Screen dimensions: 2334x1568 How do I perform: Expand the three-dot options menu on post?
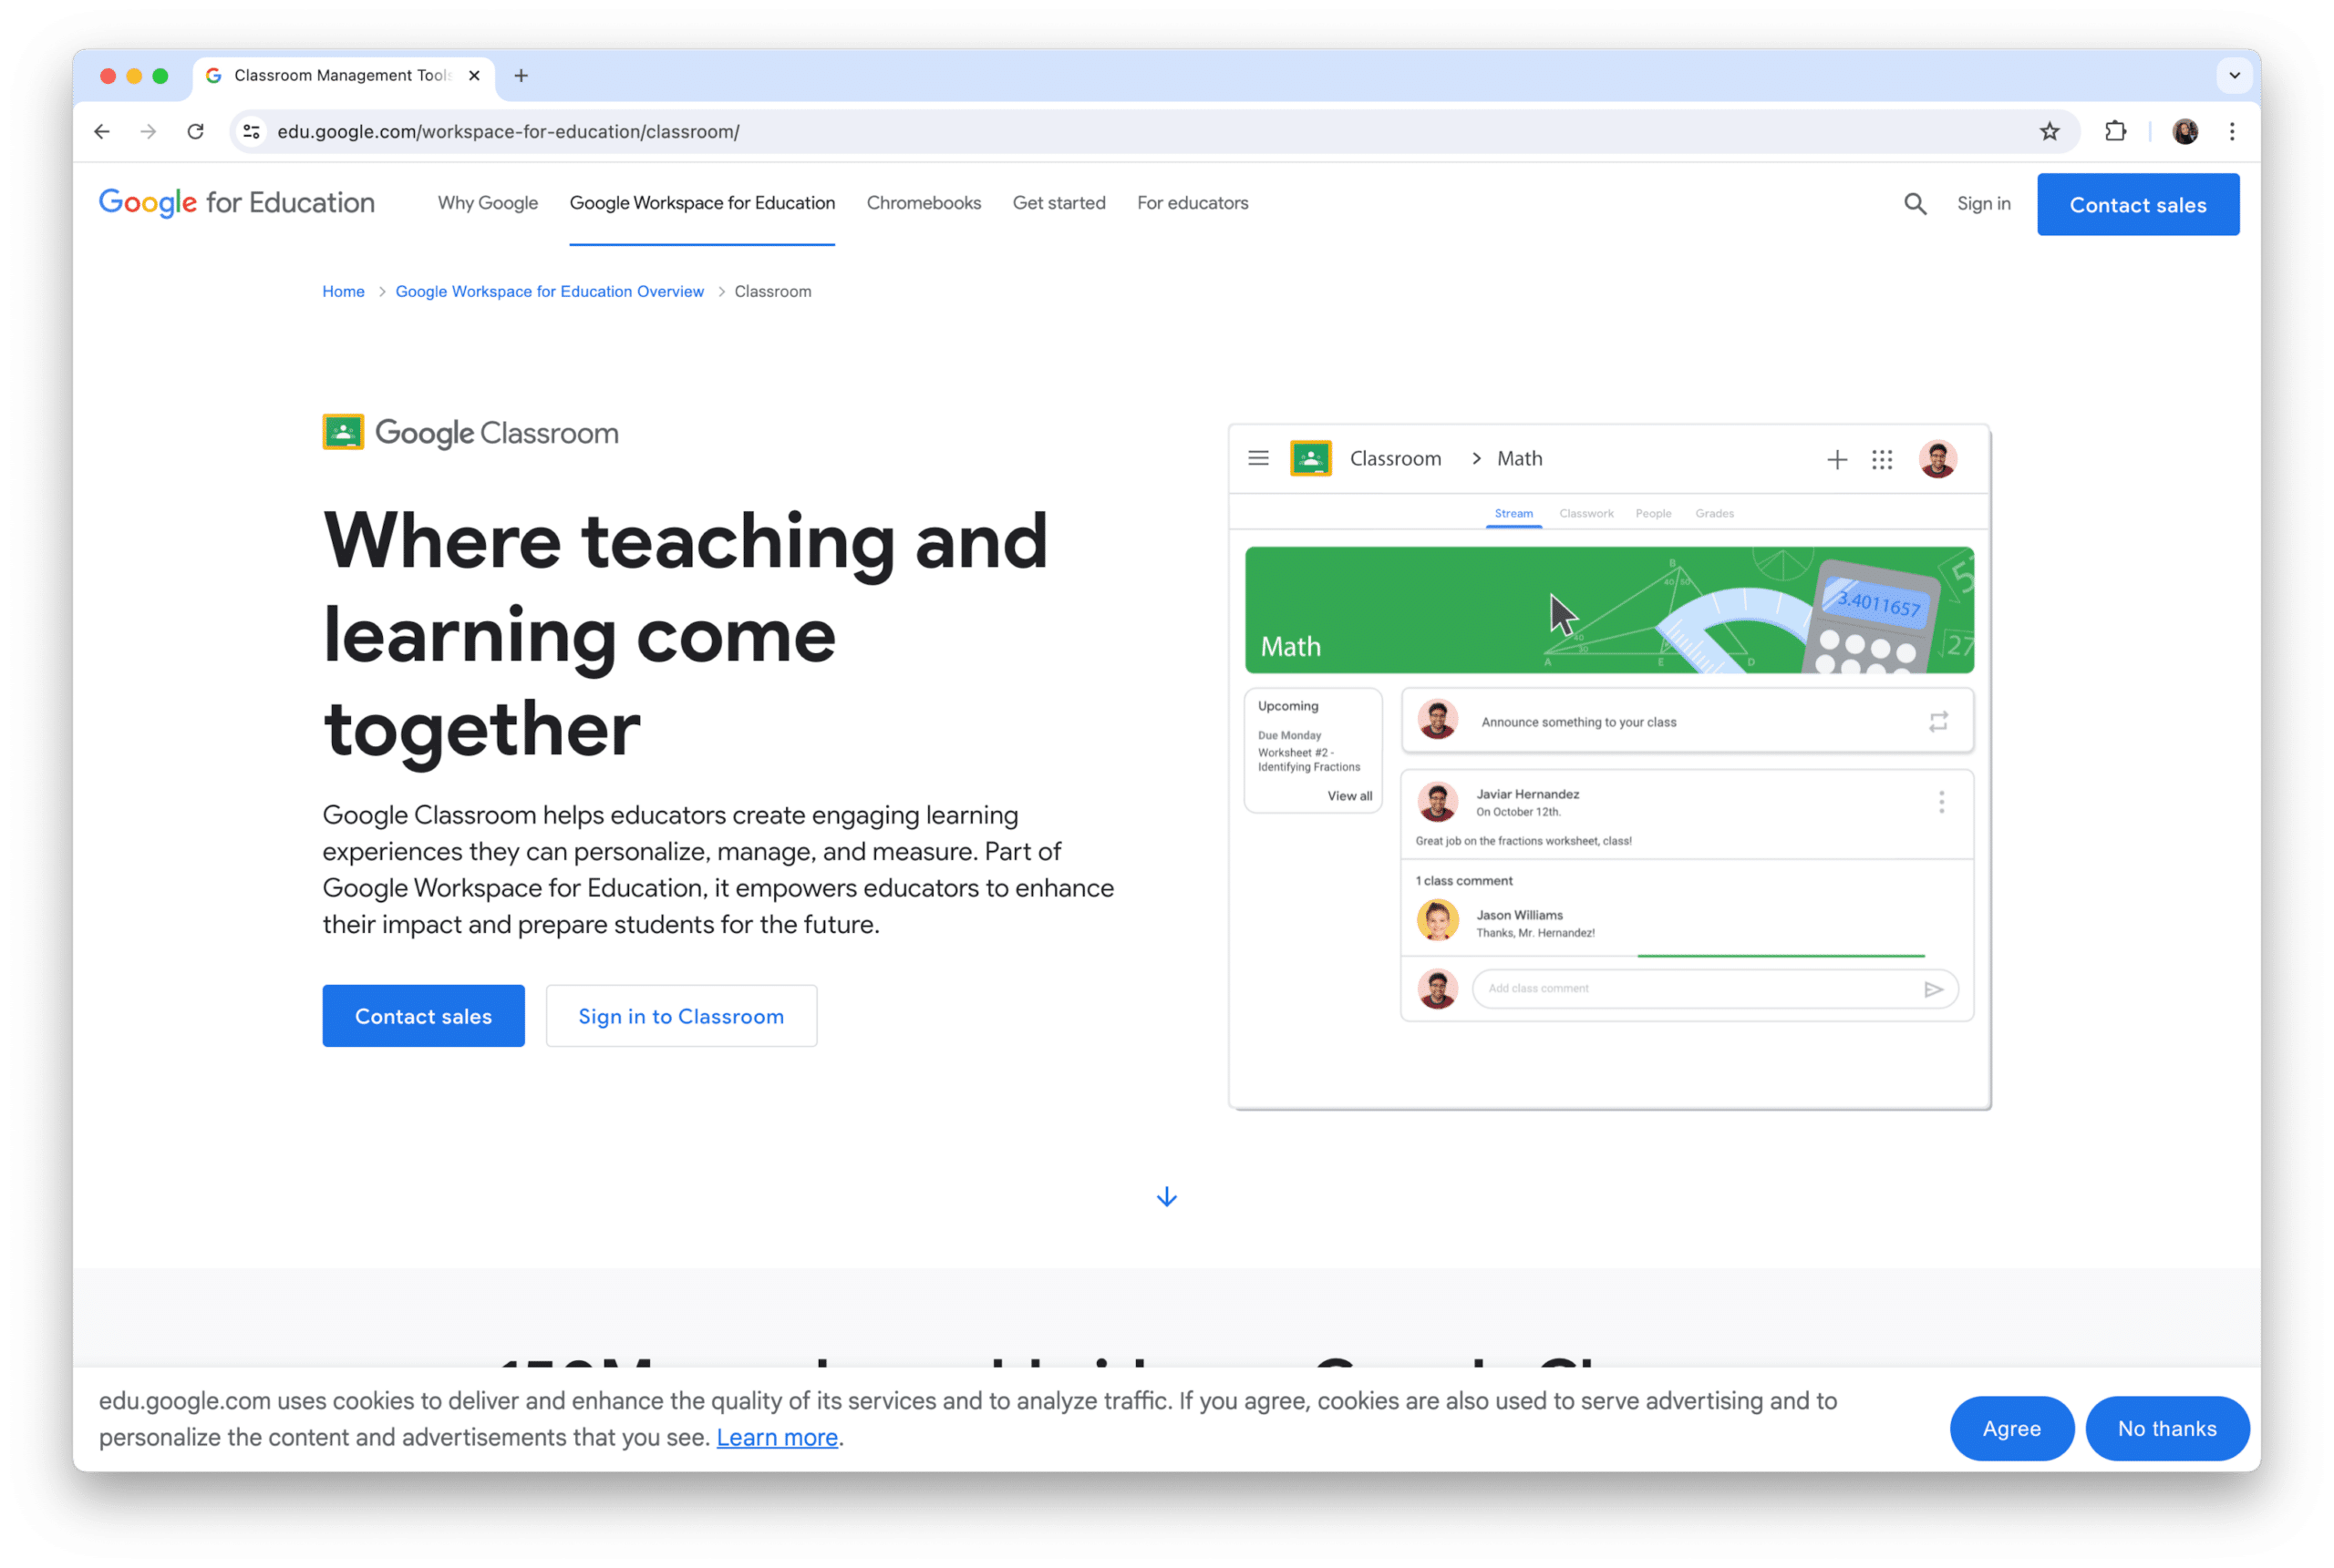click(x=1940, y=804)
